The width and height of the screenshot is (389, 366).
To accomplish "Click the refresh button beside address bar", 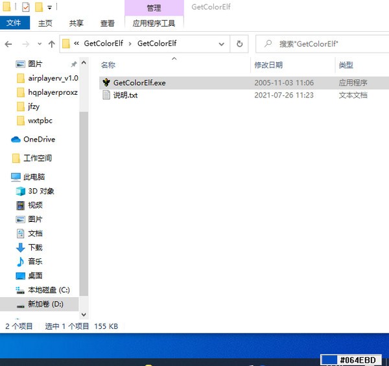I will [x=239, y=44].
